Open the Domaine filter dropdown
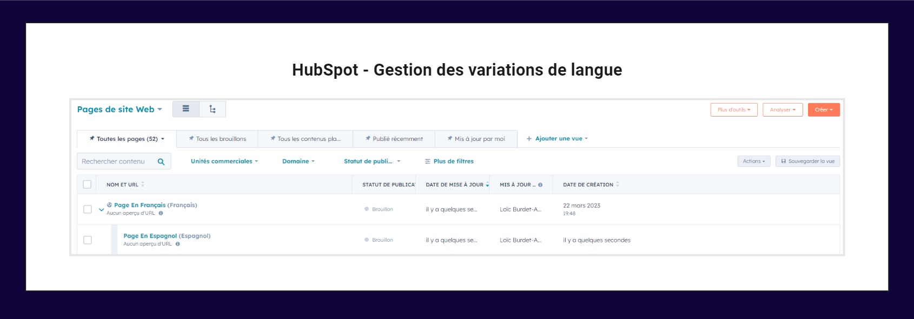The height and width of the screenshot is (319, 914). click(x=299, y=161)
